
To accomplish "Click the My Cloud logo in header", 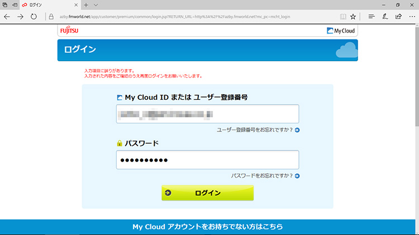I will [341, 31].
